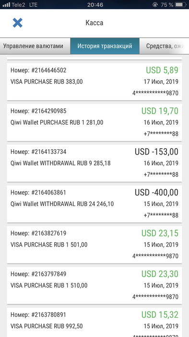
Task: Tap the USD -153,00 amount
Action: (x=156, y=152)
